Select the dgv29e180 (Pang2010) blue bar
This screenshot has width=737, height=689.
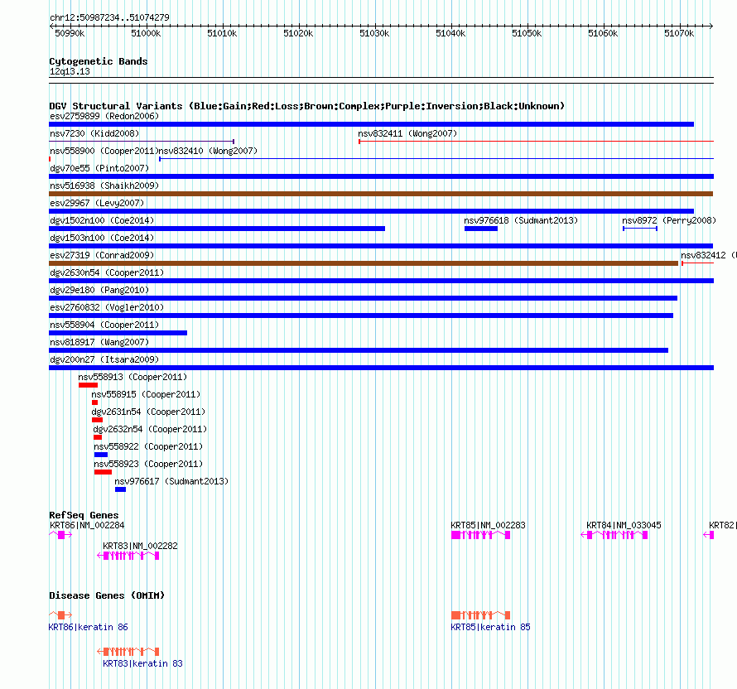coord(364,298)
